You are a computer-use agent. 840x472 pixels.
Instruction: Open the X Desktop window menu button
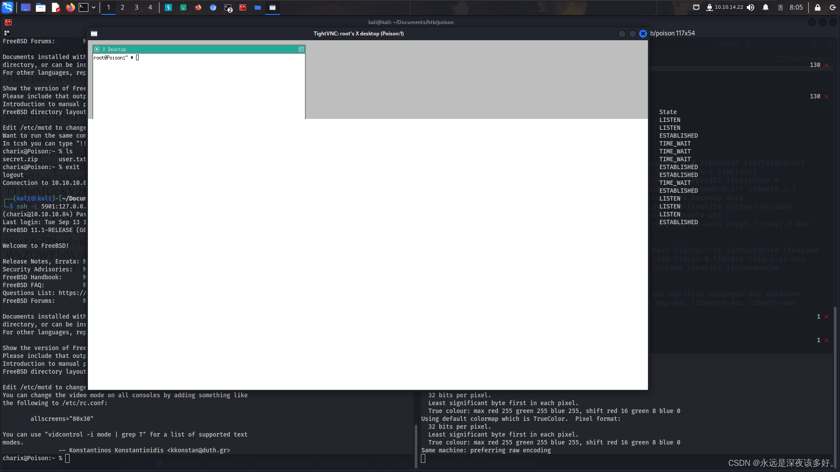click(97, 49)
